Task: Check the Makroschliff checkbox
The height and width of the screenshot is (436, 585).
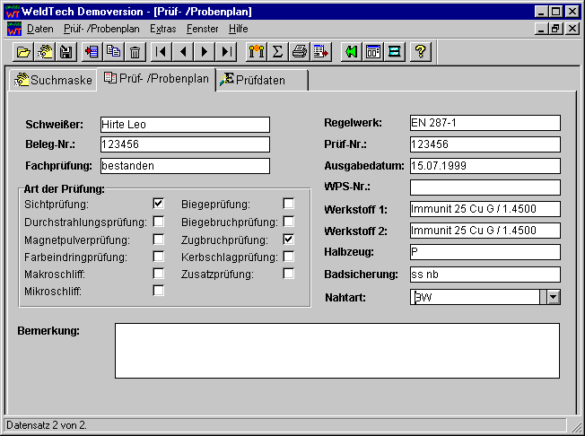Action: (159, 274)
